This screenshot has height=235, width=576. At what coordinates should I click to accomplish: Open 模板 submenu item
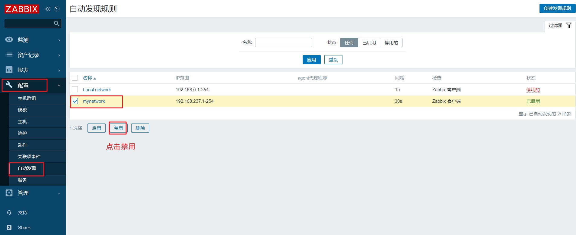(x=37, y=110)
